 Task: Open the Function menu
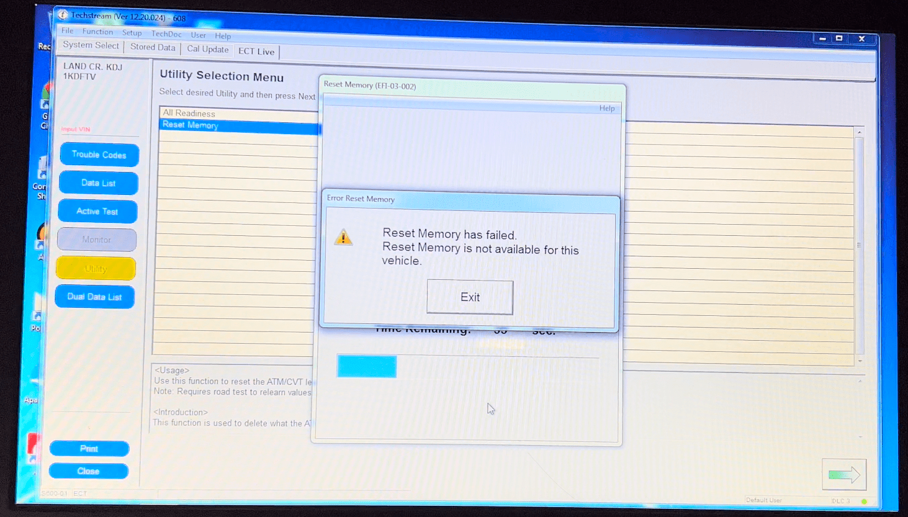(x=97, y=32)
